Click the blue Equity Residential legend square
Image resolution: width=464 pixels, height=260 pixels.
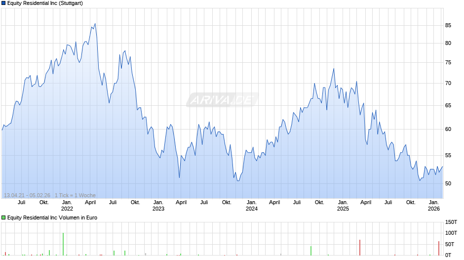point(3,3)
